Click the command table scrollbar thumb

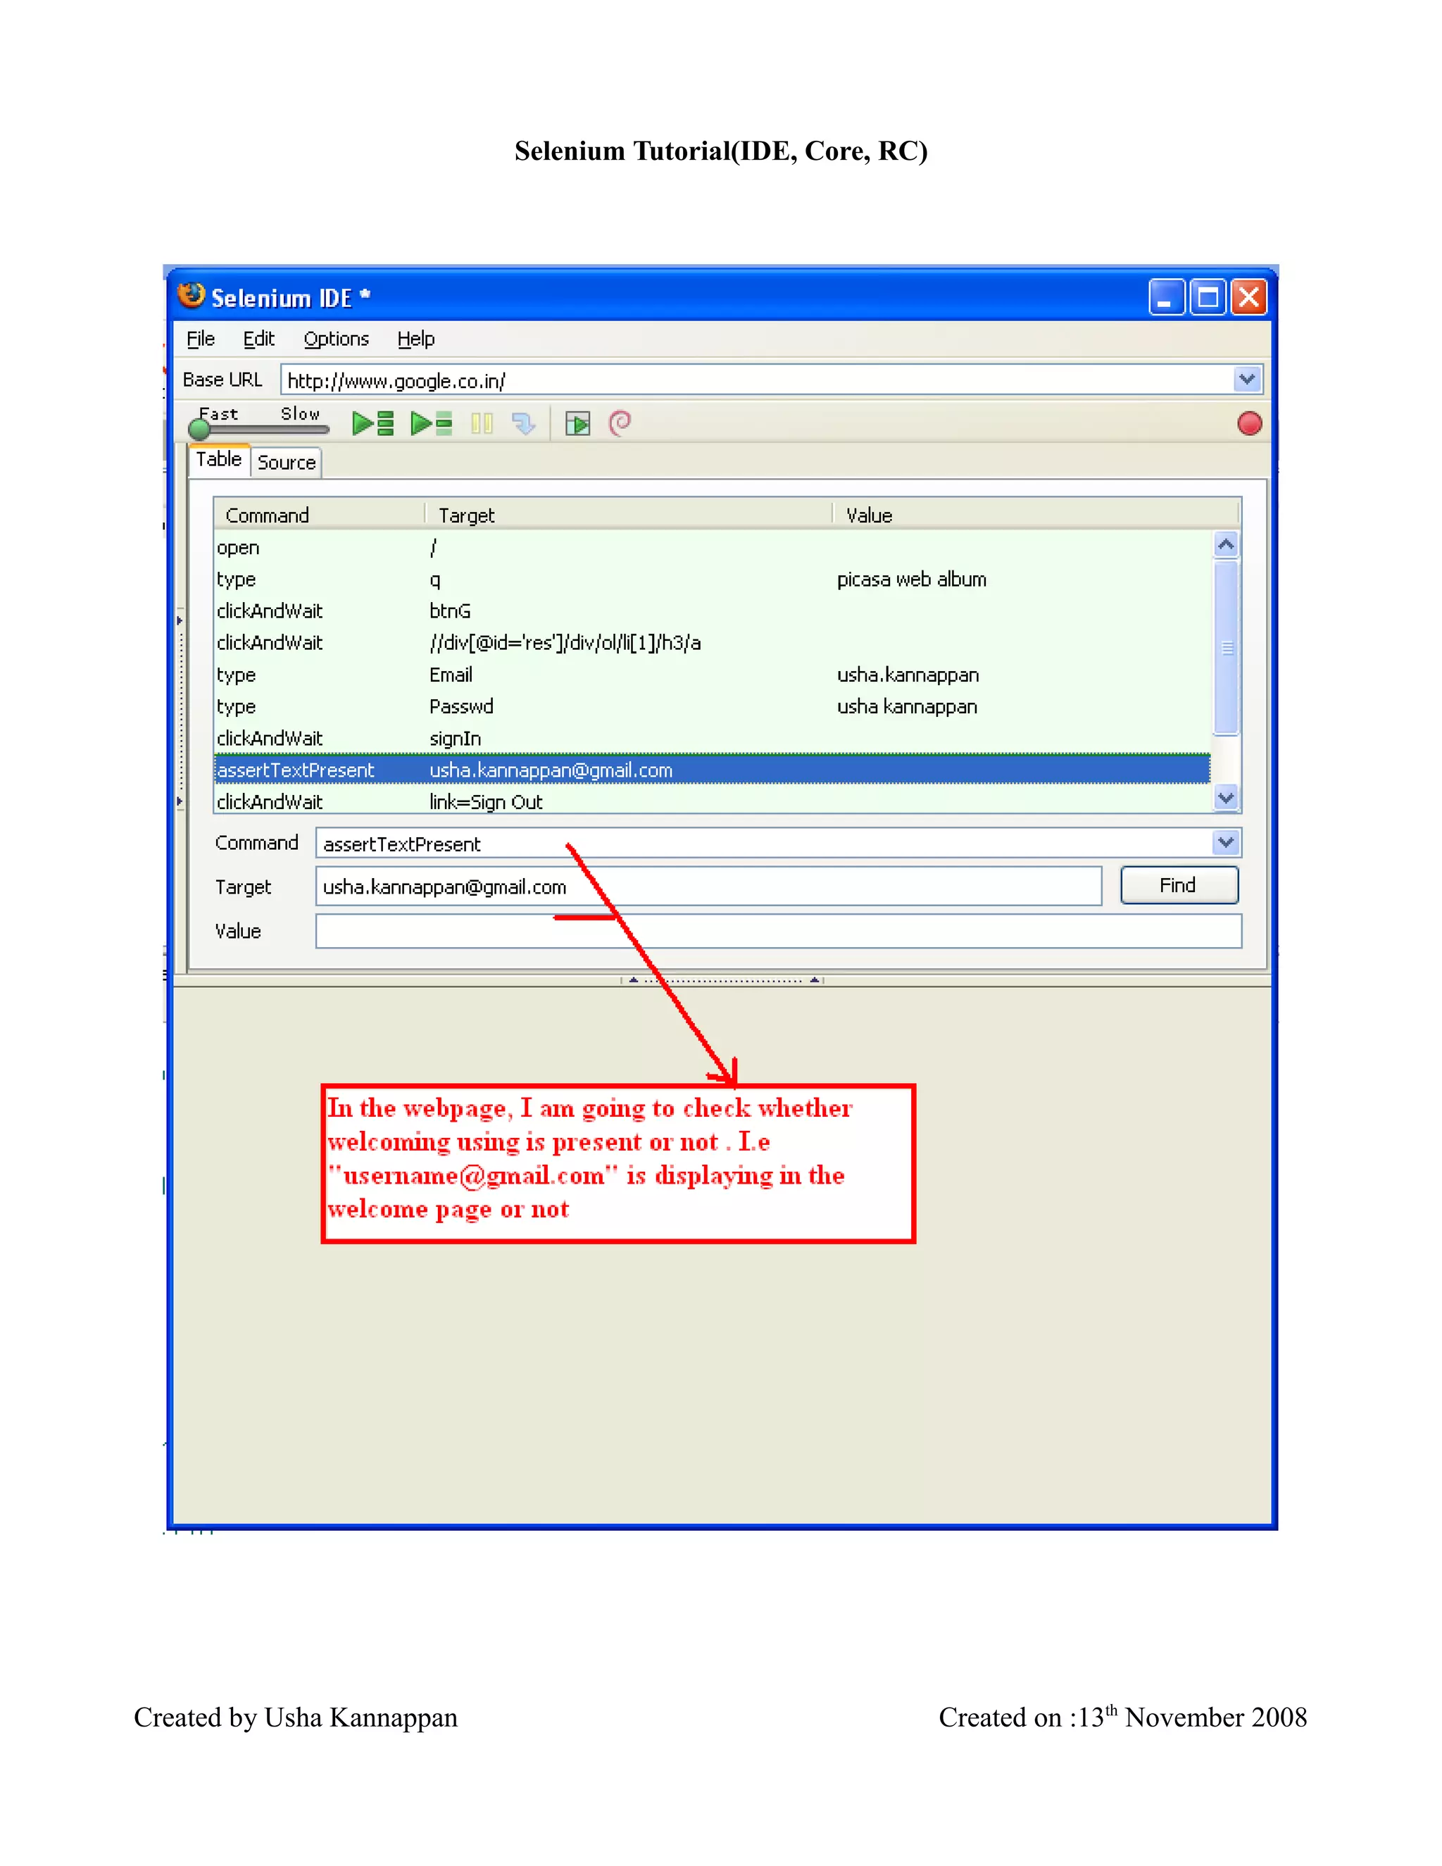pos(1226,647)
